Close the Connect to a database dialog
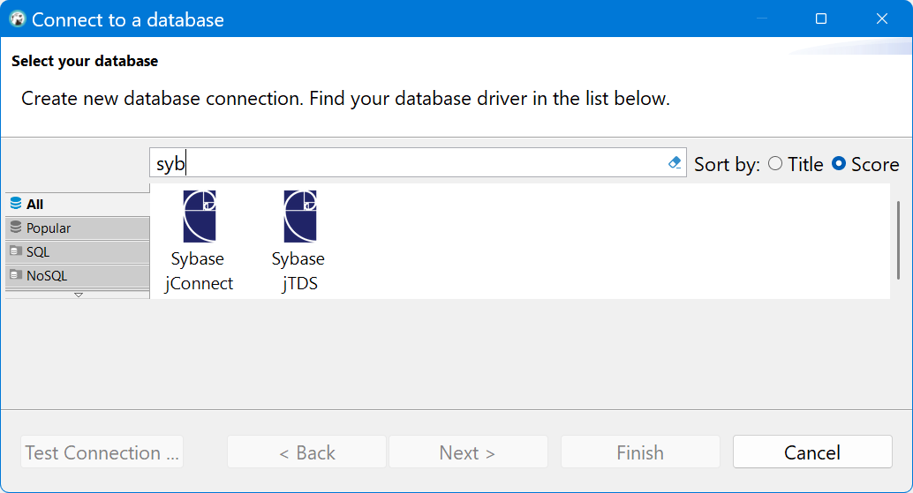 tap(881, 19)
